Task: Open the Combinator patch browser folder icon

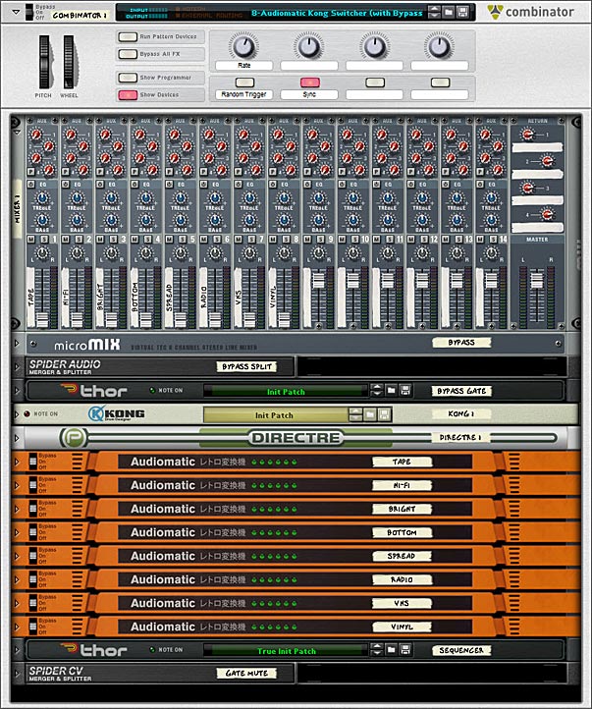Action: tap(449, 12)
